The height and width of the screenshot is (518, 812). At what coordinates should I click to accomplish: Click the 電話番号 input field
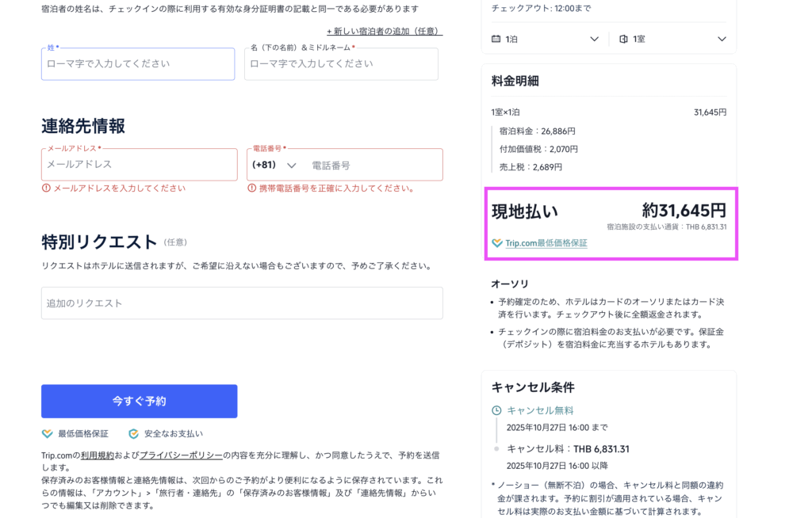click(x=373, y=166)
